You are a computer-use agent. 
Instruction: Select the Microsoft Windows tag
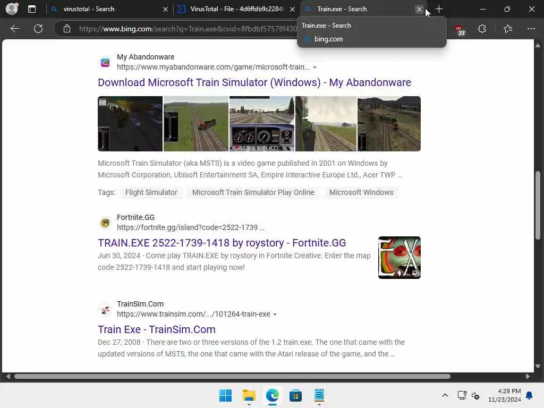click(361, 192)
